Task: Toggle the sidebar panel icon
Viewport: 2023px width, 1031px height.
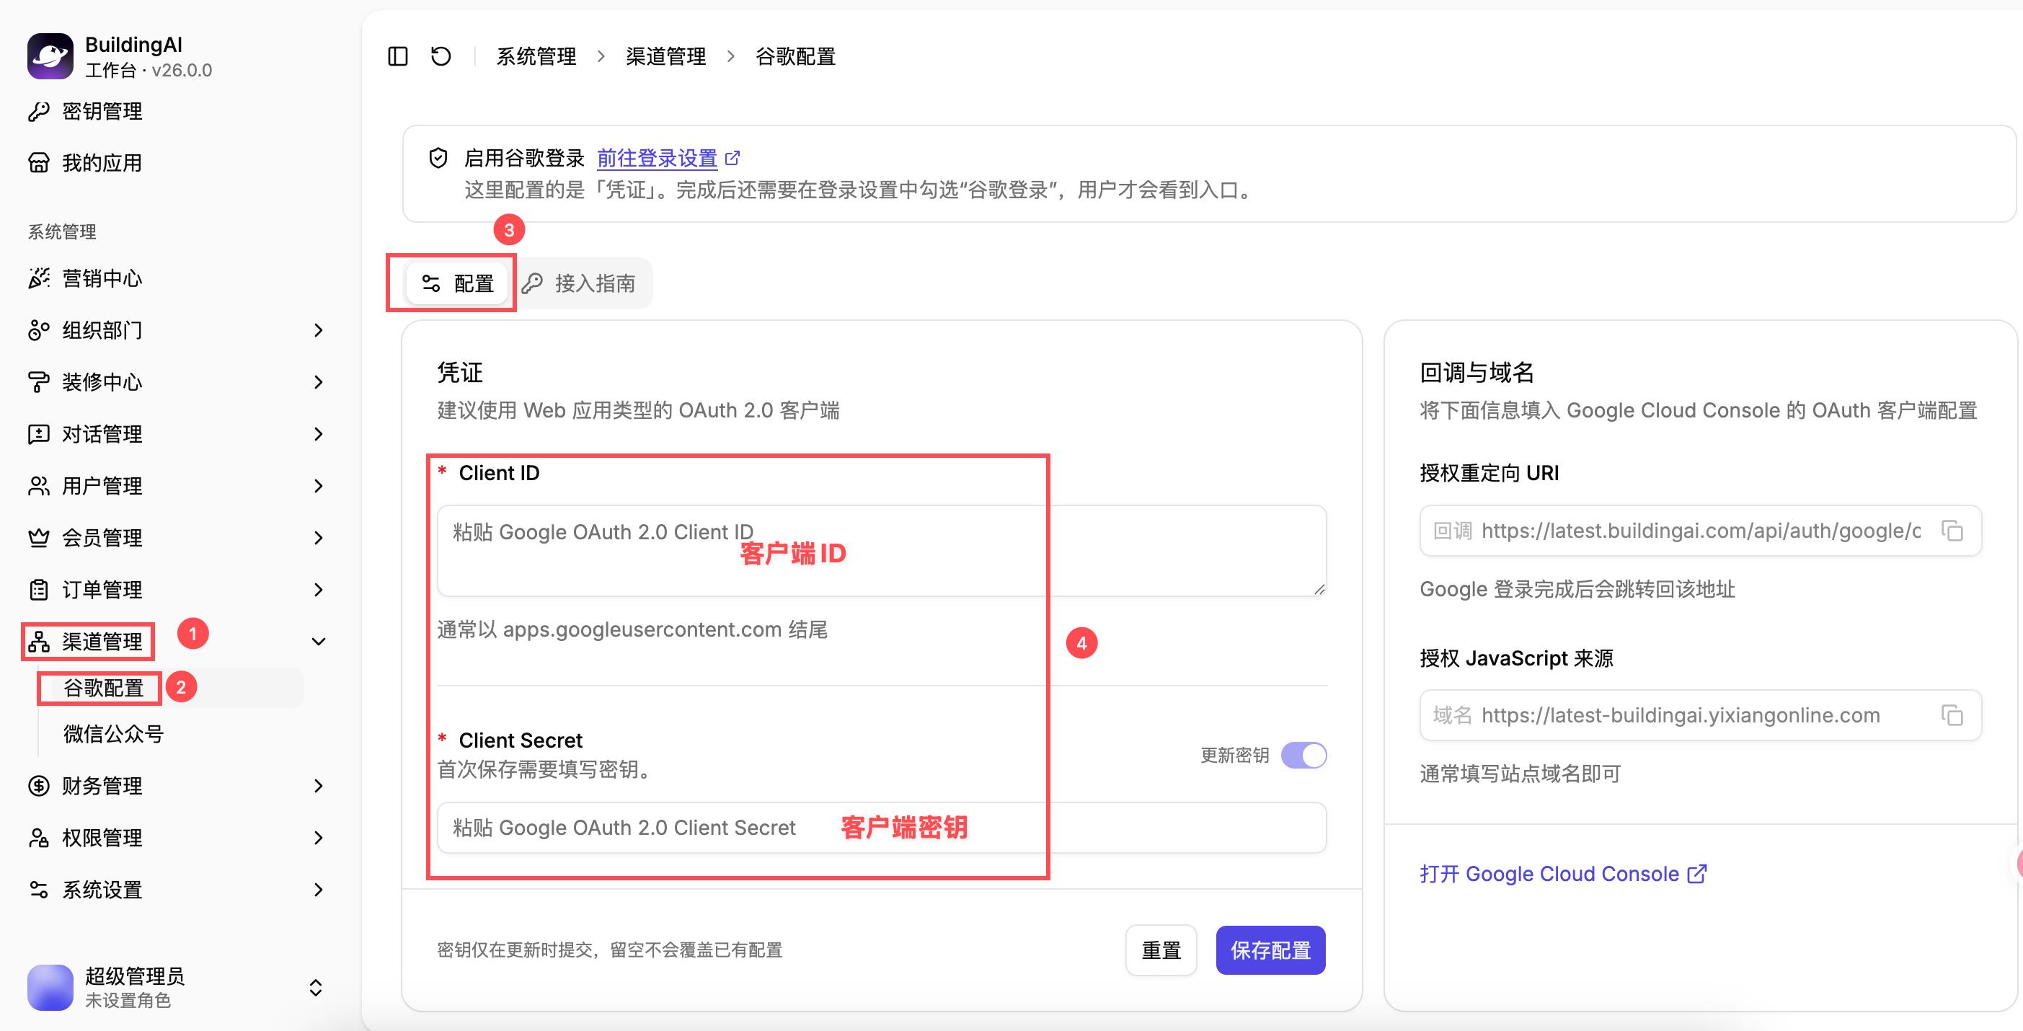Action: (x=398, y=56)
